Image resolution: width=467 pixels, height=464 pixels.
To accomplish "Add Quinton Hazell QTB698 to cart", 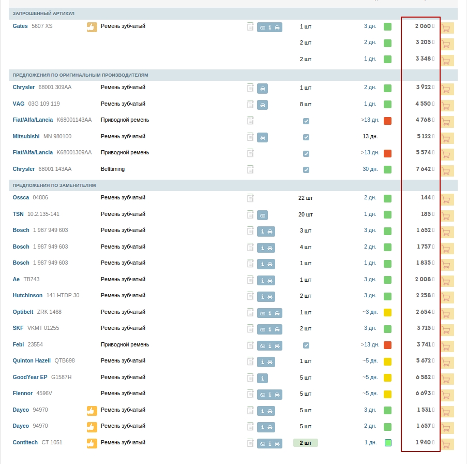I will [447, 363].
